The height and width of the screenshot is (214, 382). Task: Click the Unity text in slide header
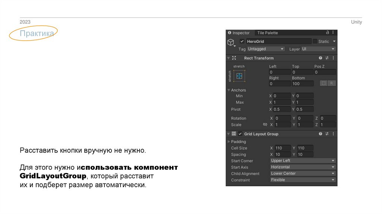coord(356,22)
